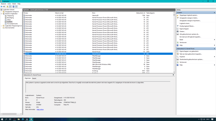216x121 pixels.
Task: Select the Ntfs (Microsoft-Windows-Ntfs) event row
Action: tap(98, 64)
